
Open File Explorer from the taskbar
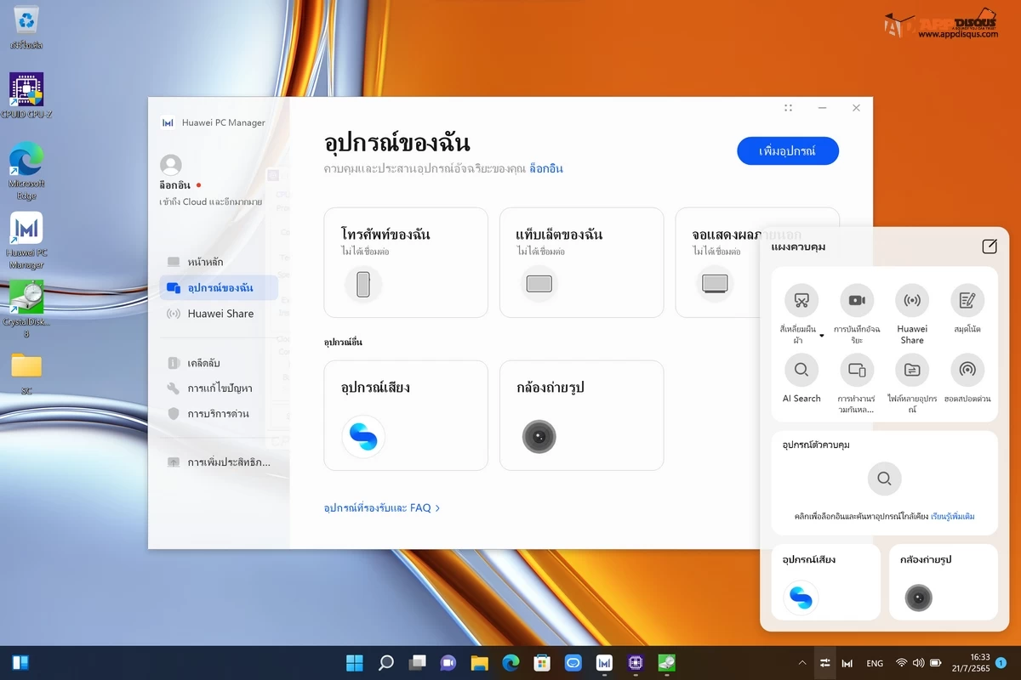tap(480, 663)
